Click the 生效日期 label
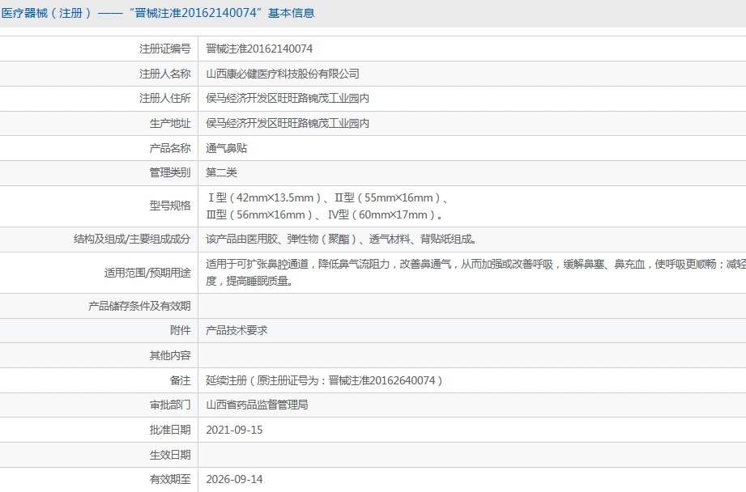Viewport: 746px width, 492px height. click(170, 456)
